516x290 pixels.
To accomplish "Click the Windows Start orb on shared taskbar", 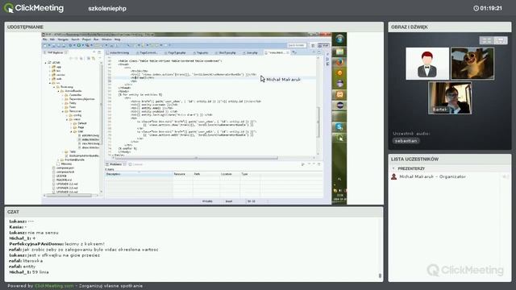I will [x=339, y=39].
